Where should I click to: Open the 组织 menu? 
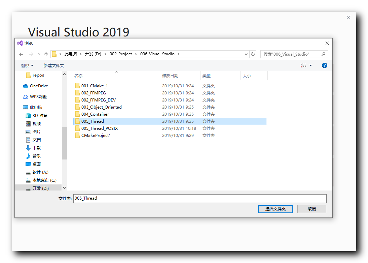pyautogui.click(x=27, y=66)
